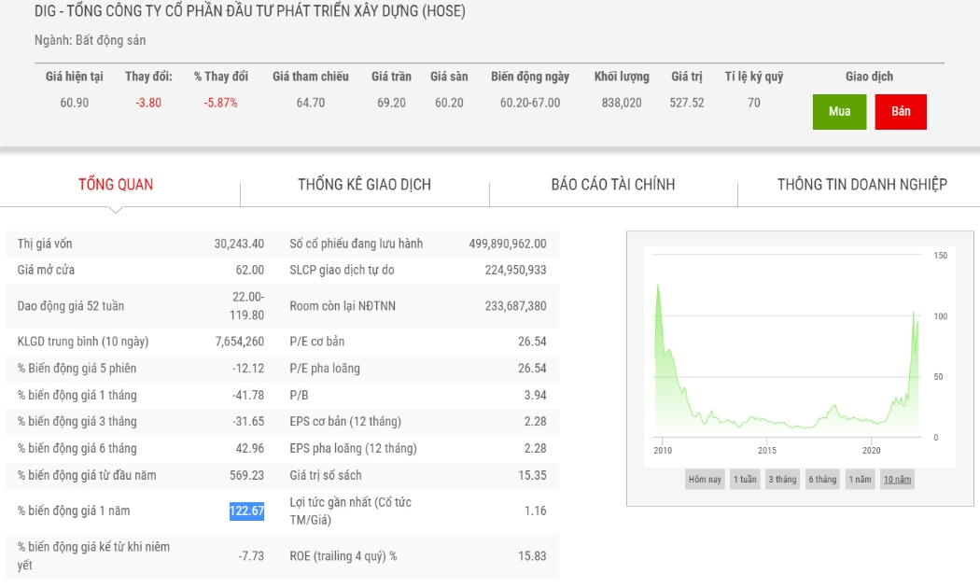The width and height of the screenshot is (980, 588).
Task: Click the daily range 60.20-67.00
Action: [530, 103]
